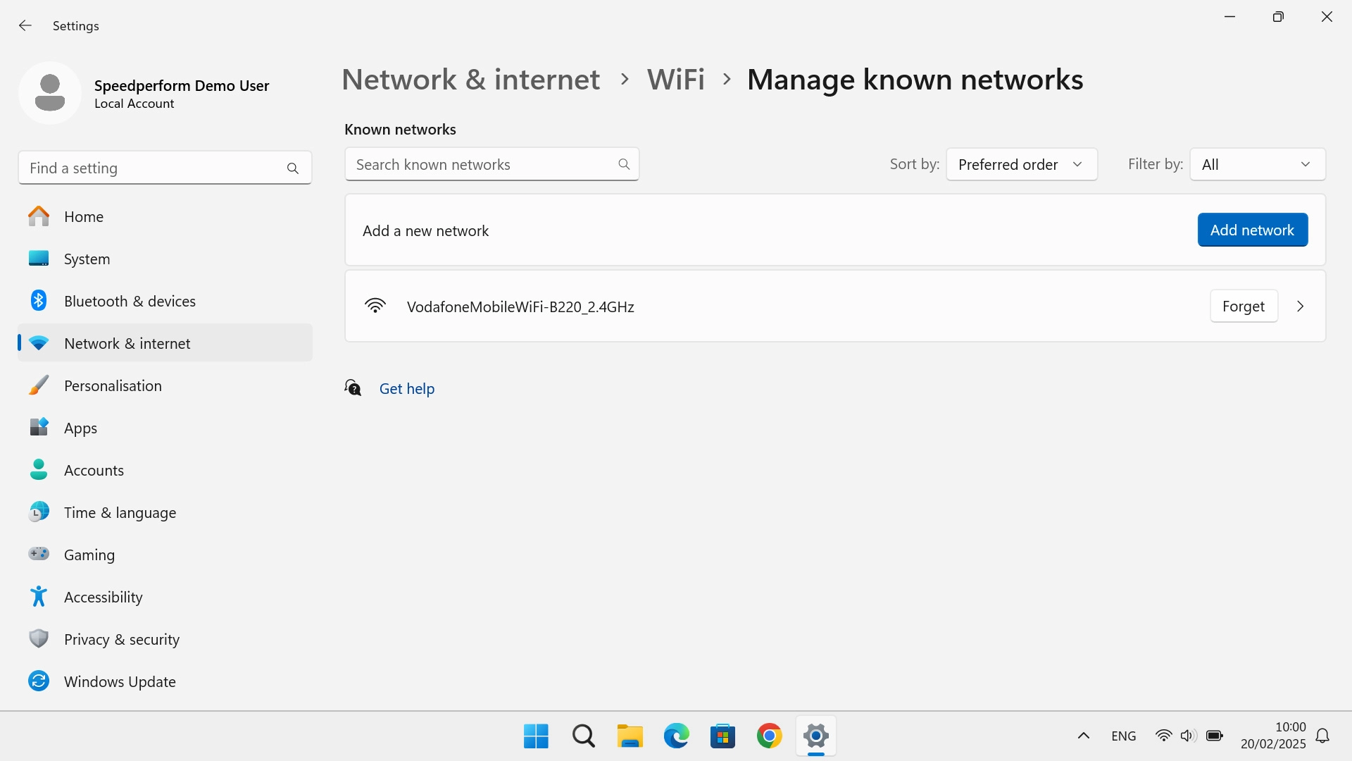
Task: Click the Get help question mark icon
Action: 352,388
